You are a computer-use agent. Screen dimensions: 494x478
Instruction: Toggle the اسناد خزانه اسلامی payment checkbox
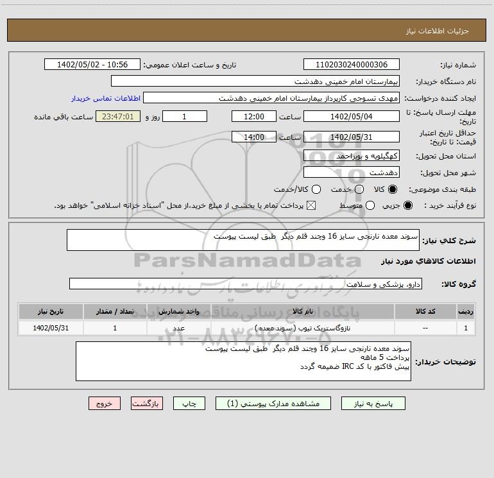click(311, 205)
